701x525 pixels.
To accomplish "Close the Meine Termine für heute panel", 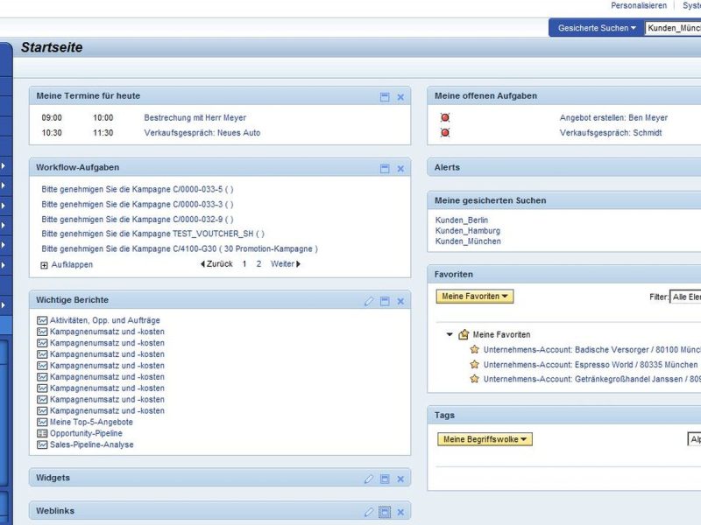I will click(400, 97).
